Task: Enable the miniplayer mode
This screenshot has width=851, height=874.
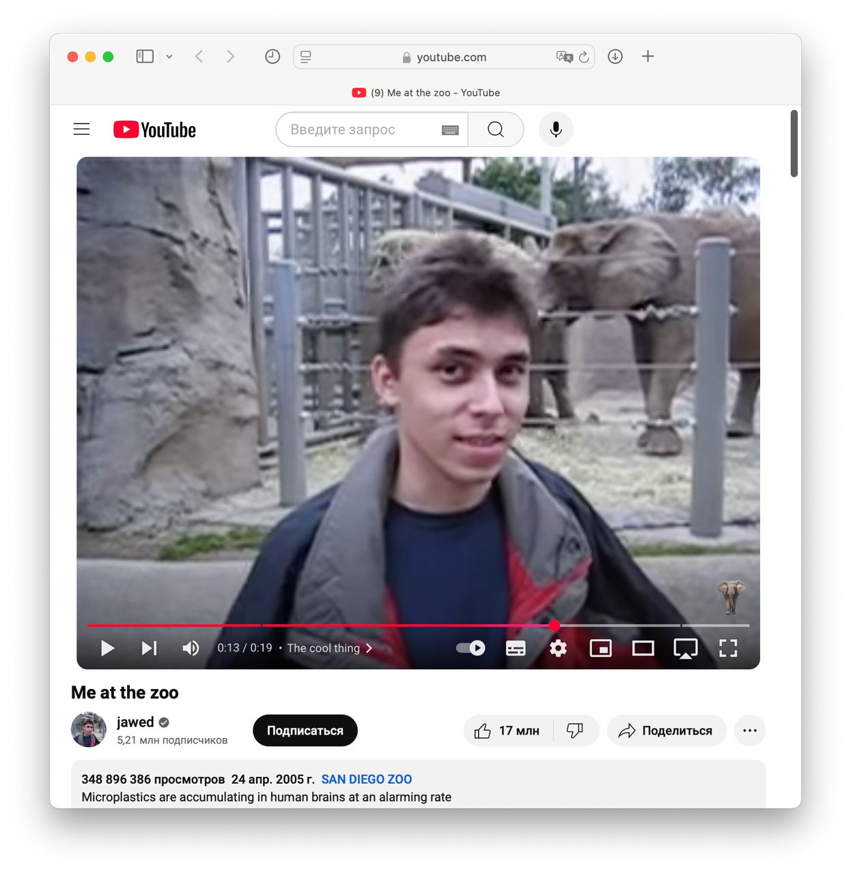Action: point(600,649)
